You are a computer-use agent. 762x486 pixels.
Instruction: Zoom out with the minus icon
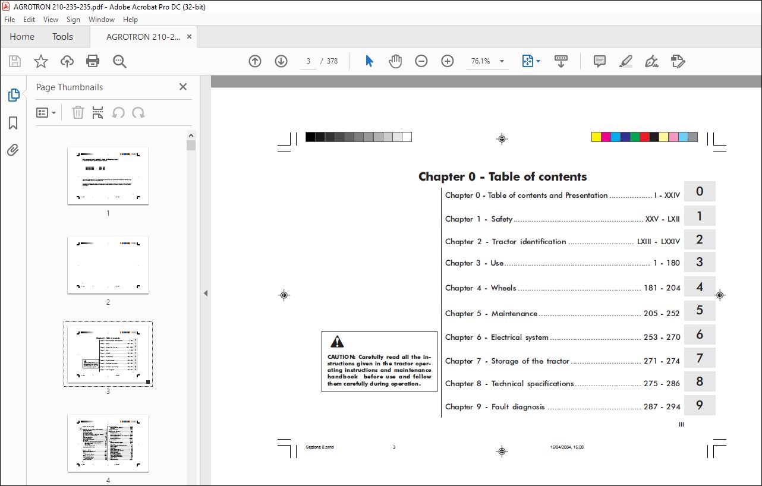pos(421,61)
